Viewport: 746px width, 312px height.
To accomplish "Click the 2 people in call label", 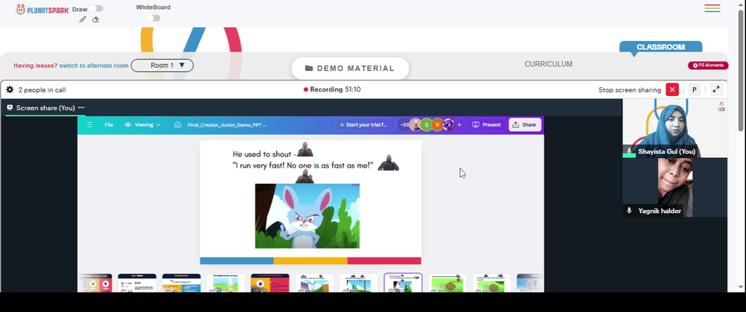I will click(42, 90).
